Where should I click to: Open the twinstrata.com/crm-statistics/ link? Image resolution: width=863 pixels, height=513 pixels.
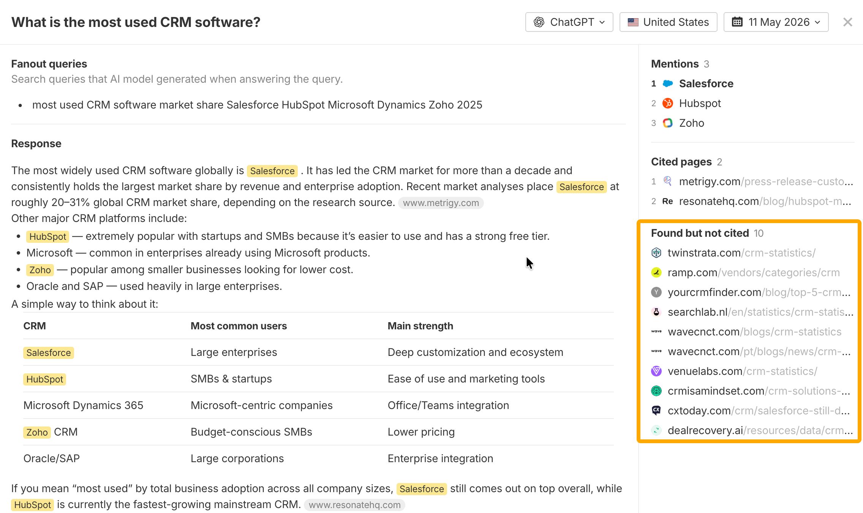click(x=741, y=253)
